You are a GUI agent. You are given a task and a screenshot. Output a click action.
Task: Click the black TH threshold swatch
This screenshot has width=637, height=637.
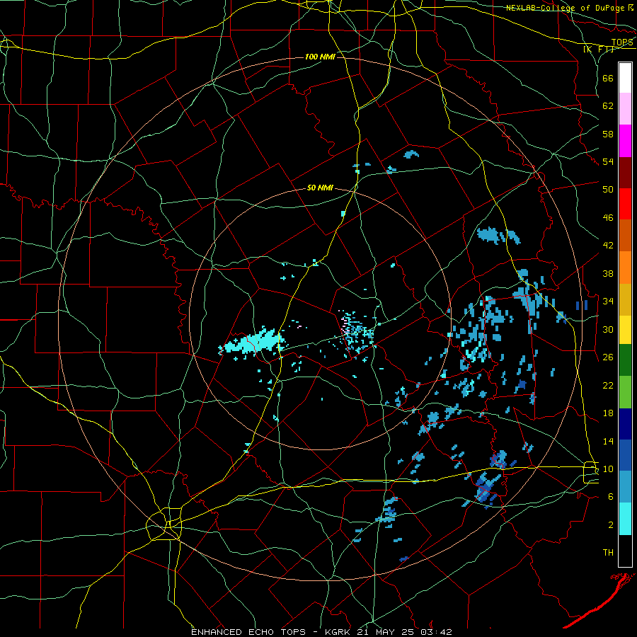point(625,551)
